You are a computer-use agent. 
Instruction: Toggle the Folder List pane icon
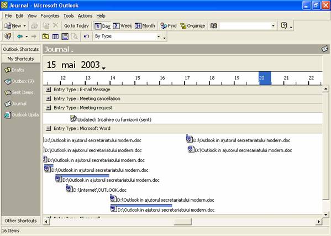tap(55, 36)
